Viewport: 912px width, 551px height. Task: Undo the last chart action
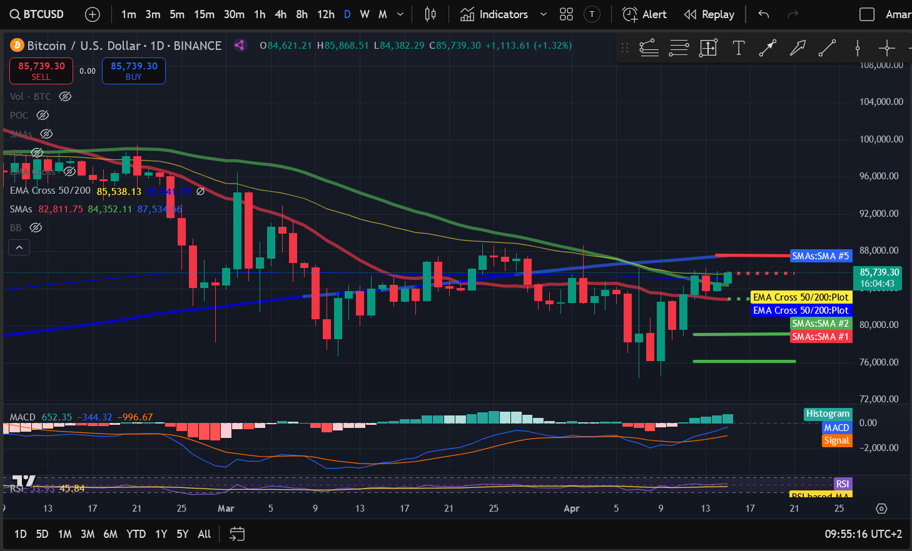[763, 14]
